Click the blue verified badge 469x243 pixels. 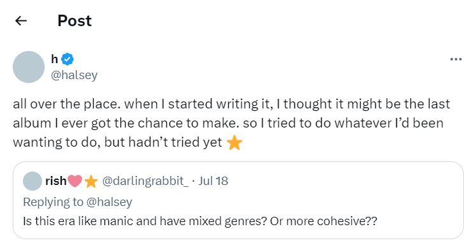68,59
